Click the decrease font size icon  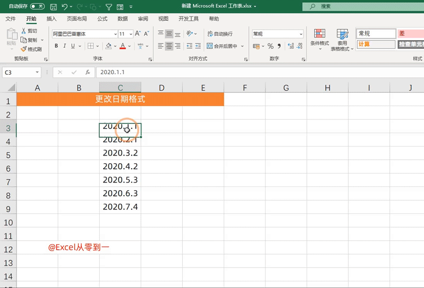[146, 34]
